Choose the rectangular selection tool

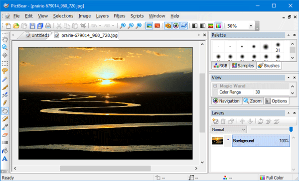pos(5,63)
